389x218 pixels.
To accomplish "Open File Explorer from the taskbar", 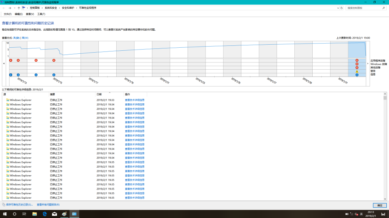I will [35, 214].
